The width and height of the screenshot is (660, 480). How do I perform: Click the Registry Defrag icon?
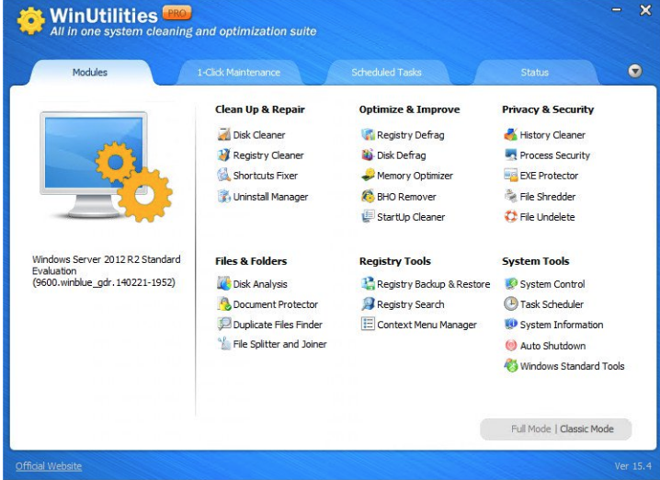pos(368,135)
